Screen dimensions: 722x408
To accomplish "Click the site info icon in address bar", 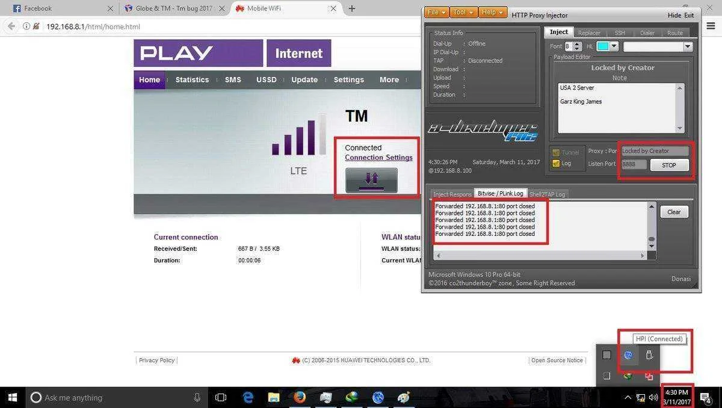I will click(x=26, y=26).
